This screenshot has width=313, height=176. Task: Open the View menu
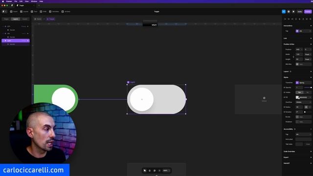(x=26, y=1)
